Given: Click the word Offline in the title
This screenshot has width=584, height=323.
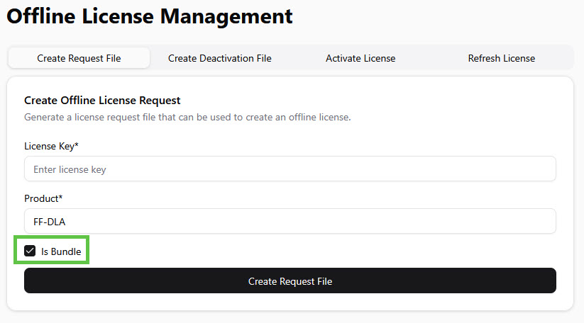Looking at the screenshot, I should point(40,16).
